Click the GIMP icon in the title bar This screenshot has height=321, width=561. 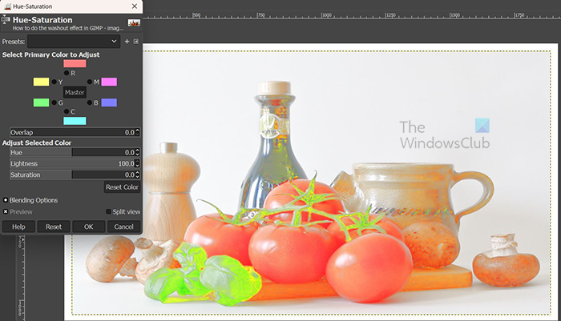[x=7, y=6]
